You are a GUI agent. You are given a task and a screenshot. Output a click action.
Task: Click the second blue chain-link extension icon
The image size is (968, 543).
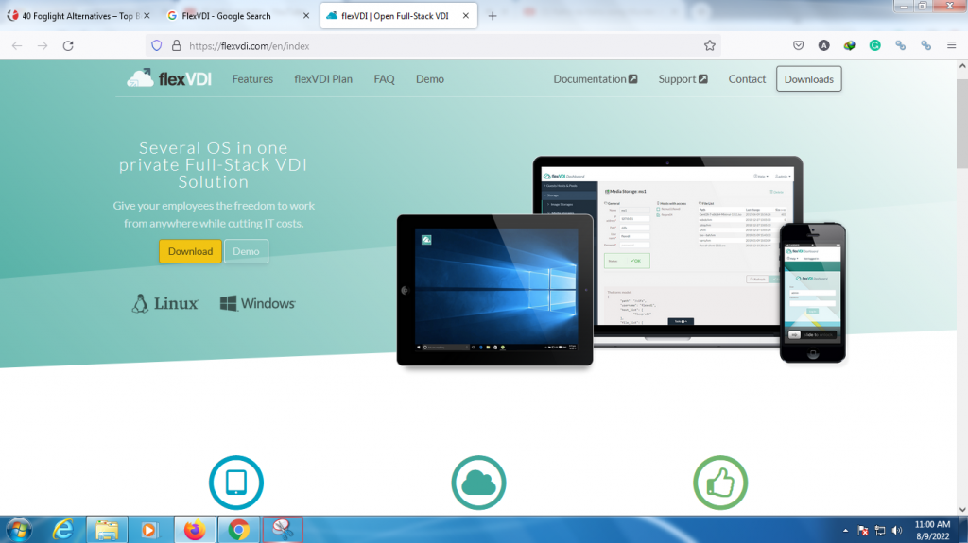click(x=926, y=45)
